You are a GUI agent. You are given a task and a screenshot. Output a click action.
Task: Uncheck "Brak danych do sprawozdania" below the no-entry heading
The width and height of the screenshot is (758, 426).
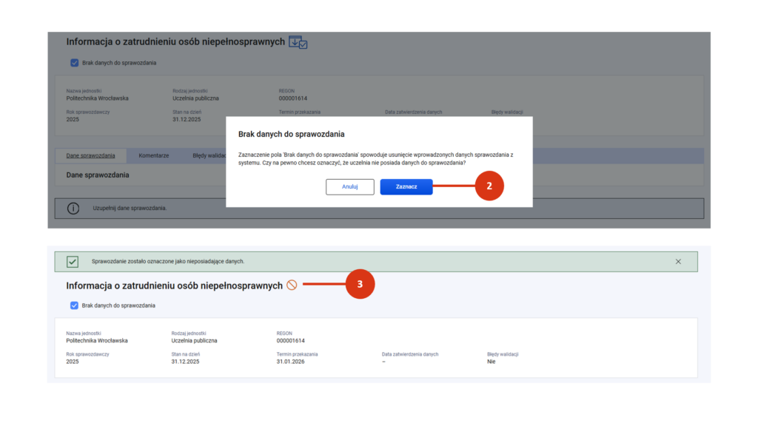74,305
